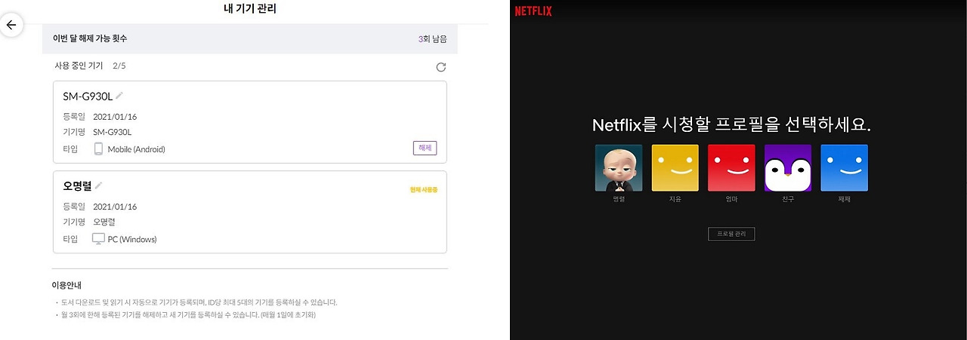Click 'PC (Windows)' type text

point(132,240)
